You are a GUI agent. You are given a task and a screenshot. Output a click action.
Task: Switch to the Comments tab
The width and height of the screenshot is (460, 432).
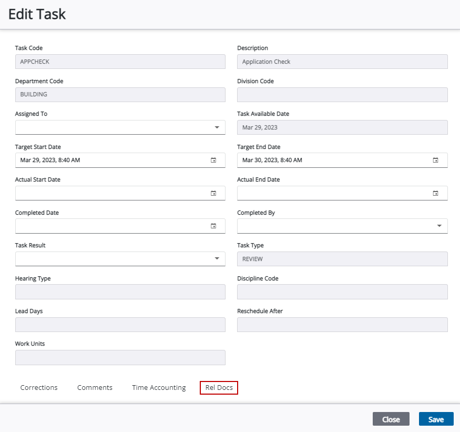95,388
